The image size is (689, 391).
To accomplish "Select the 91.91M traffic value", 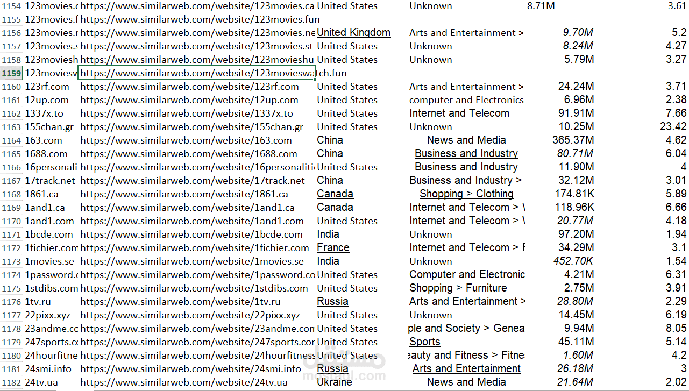I will click(x=576, y=113).
